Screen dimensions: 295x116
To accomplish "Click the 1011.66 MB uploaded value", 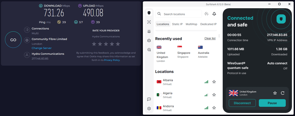I will click(x=236, y=49).
